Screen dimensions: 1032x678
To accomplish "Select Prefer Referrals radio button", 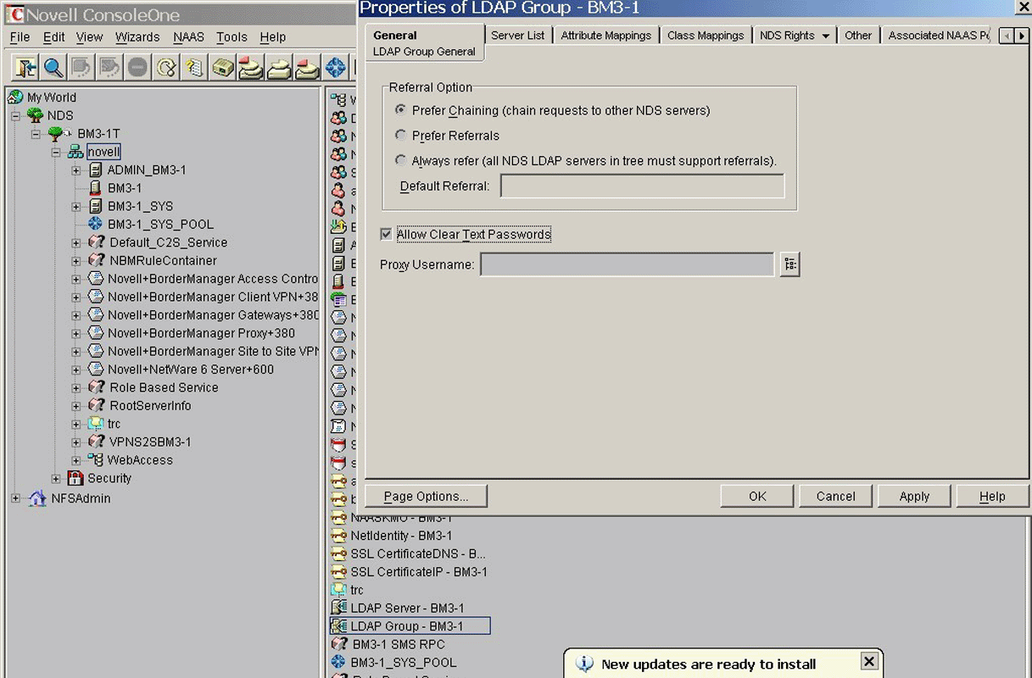I will [400, 135].
